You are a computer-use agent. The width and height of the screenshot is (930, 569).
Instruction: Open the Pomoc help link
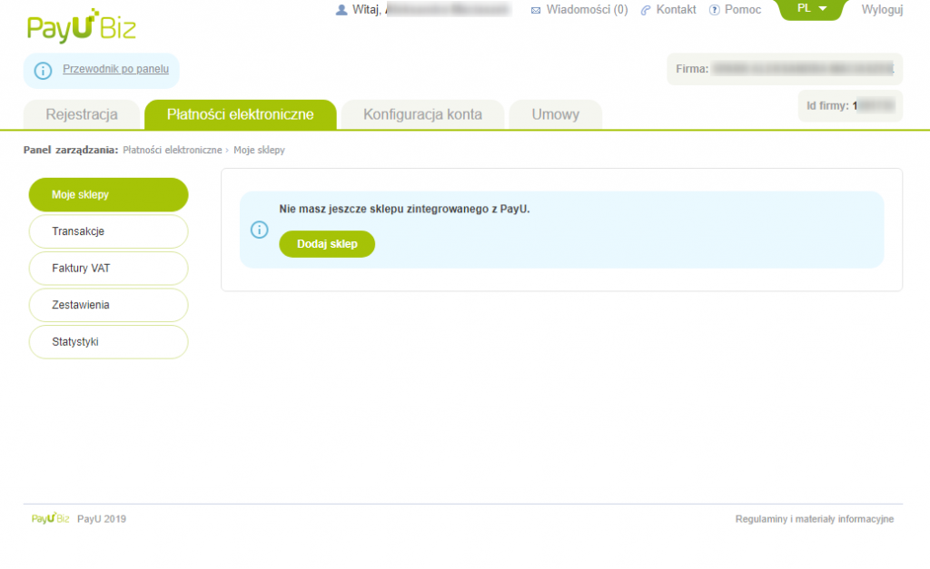(743, 9)
